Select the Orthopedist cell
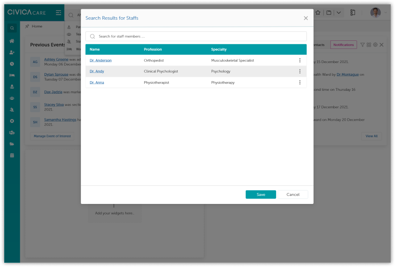The height and width of the screenshot is (267, 395). pos(154,60)
